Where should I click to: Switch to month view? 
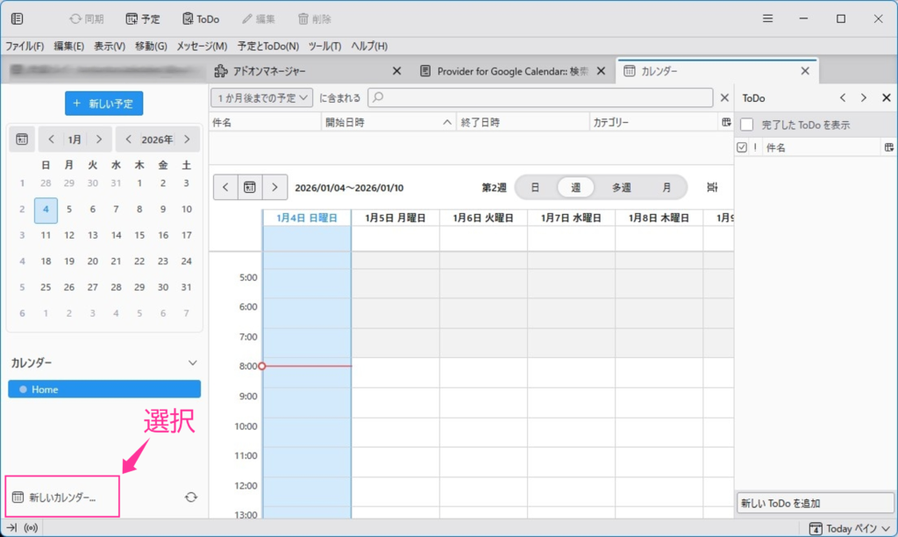[x=666, y=187]
